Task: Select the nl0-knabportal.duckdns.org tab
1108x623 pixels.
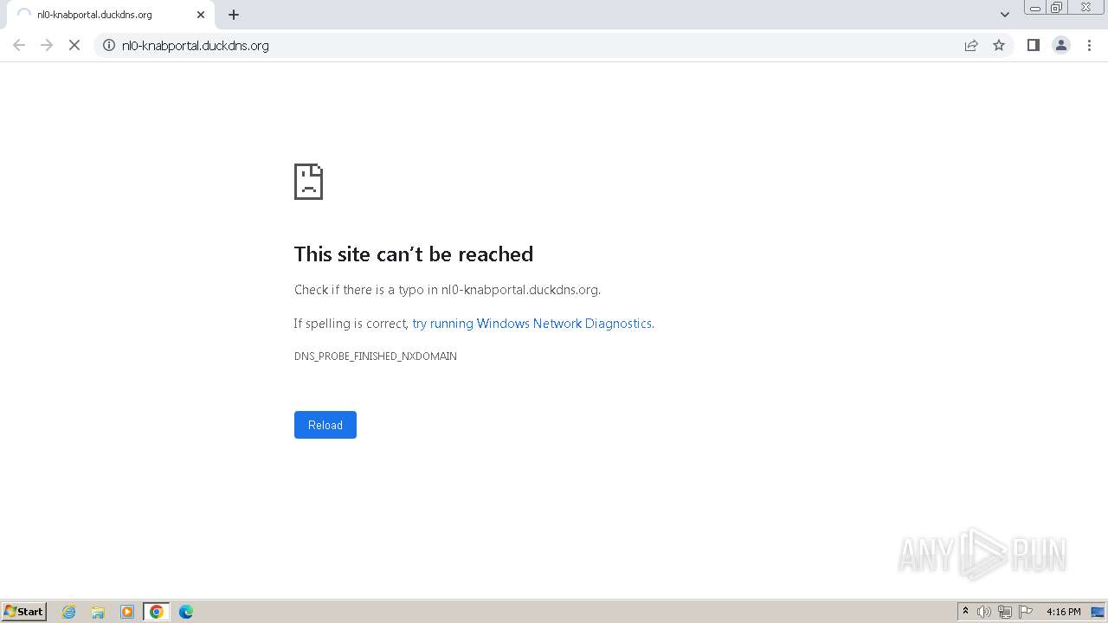Action: pos(111,15)
